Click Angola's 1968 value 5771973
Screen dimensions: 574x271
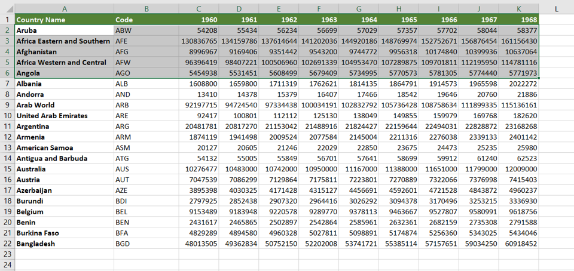(x=519, y=73)
